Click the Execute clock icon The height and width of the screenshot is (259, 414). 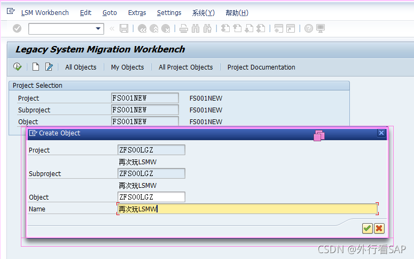[18, 67]
